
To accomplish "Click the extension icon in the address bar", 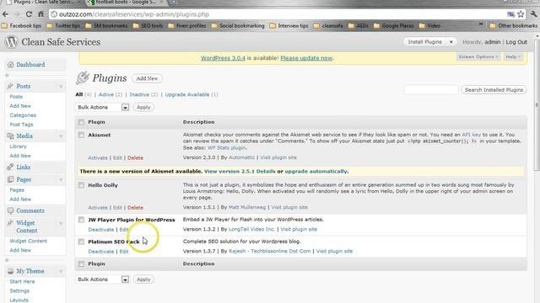I will pyautogui.click(x=510, y=14).
